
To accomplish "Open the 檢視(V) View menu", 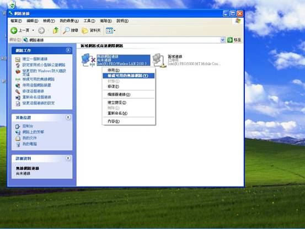I will [x=49, y=21].
